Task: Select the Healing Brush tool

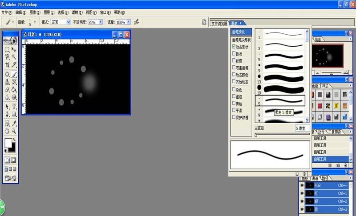Action: [x=7, y=74]
